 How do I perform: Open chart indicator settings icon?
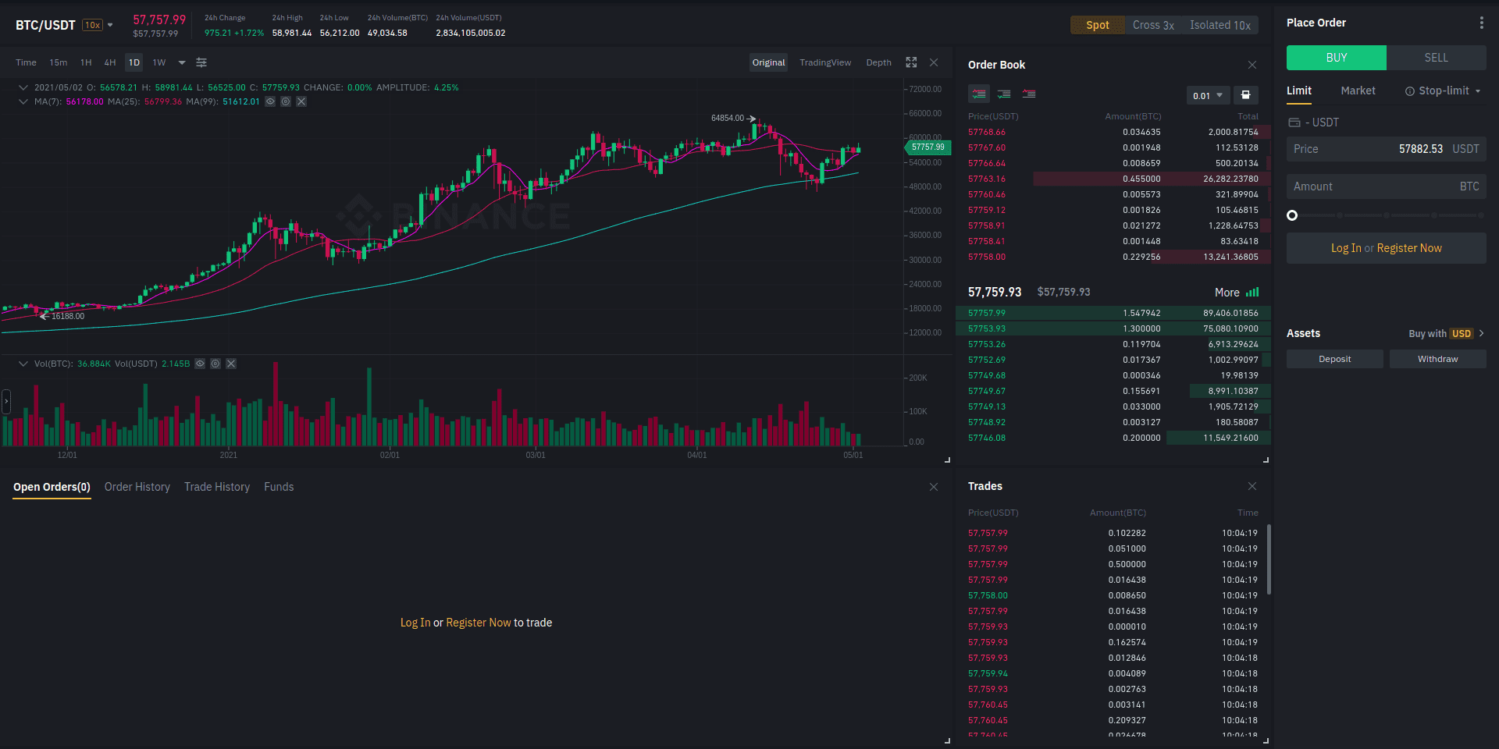pyautogui.click(x=201, y=62)
